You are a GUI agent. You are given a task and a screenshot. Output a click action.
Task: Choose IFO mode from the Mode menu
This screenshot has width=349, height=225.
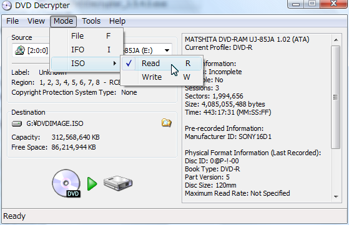87,49
